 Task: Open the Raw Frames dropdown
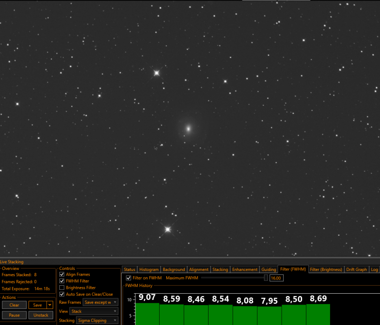100,302
